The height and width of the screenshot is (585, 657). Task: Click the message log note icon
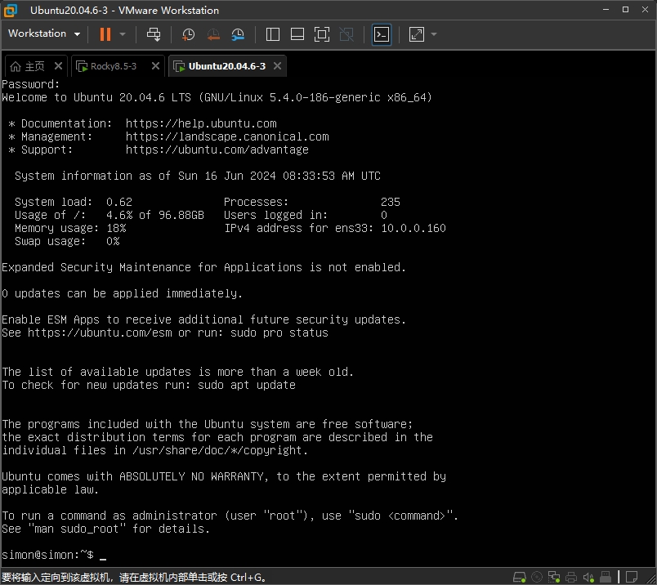632,577
